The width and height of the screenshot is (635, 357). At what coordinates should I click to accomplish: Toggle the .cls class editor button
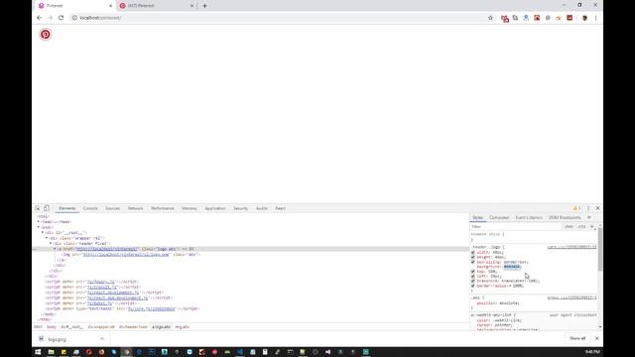582,227
